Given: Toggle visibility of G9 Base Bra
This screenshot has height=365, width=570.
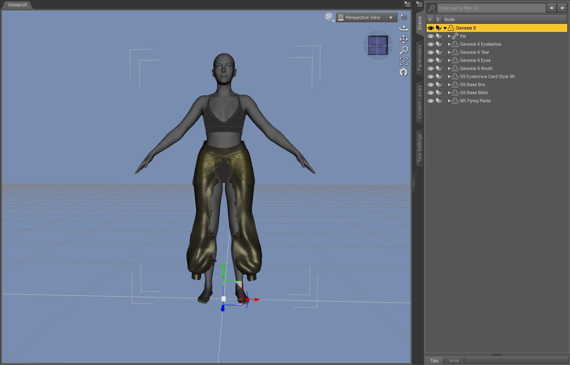Looking at the screenshot, I should [430, 84].
